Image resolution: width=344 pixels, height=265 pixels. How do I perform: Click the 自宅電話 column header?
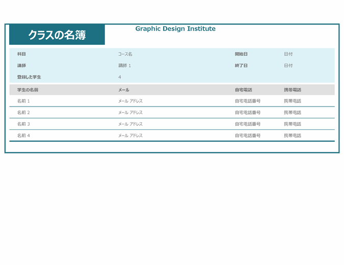(x=243, y=90)
